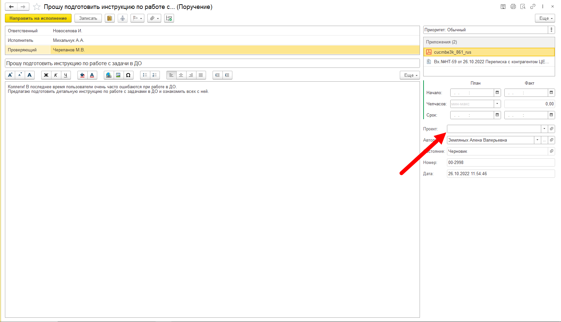This screenshot has height=322, width=561.
Task: Apply a numbered list
Action: click(155, 75)
